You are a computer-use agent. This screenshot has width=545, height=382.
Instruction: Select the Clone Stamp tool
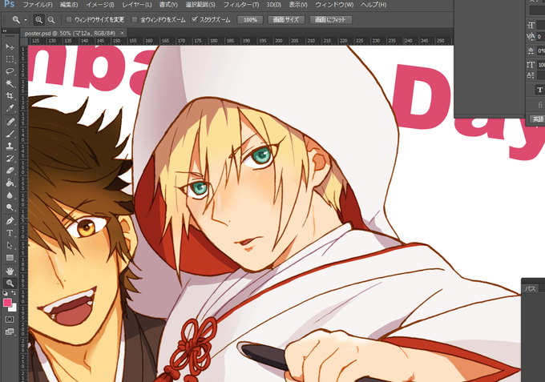pos(10,146)
